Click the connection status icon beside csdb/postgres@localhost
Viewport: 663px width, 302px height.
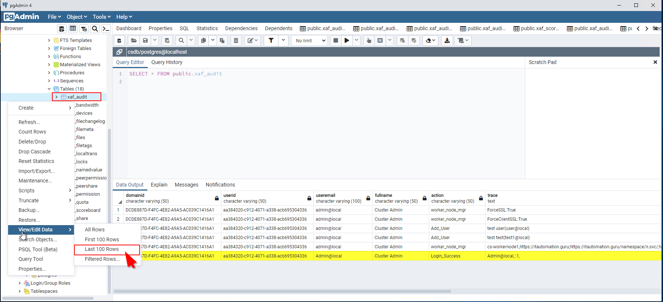(x=119, y=52)
